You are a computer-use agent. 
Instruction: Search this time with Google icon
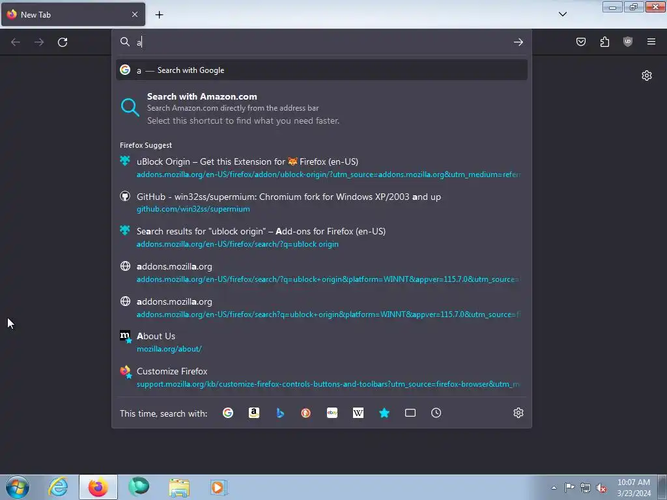click(228, 413)
